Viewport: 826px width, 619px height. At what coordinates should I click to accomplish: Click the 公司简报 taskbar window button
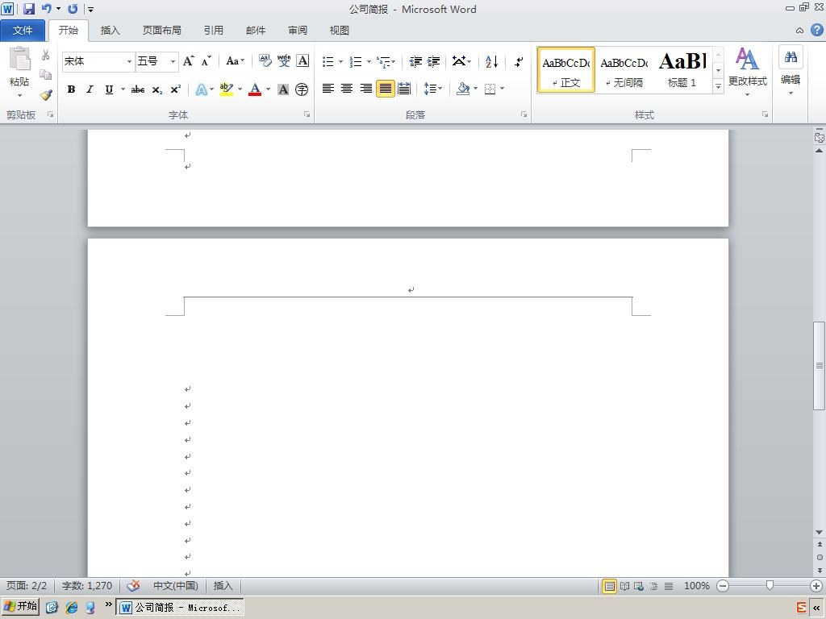pos(180,608)
